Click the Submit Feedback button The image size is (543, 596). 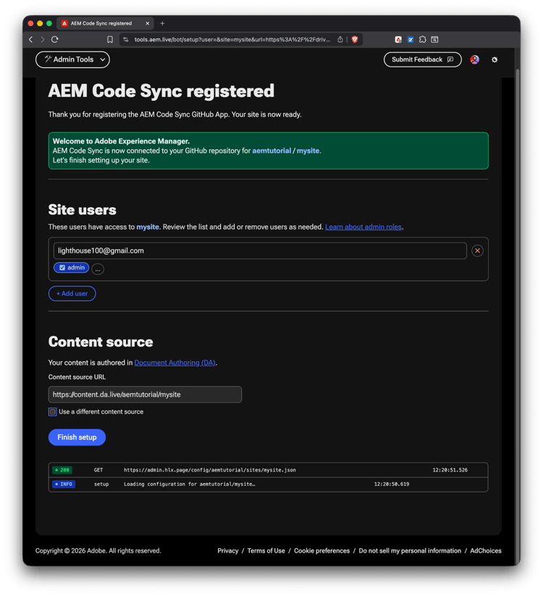click(x=423, y=59)
